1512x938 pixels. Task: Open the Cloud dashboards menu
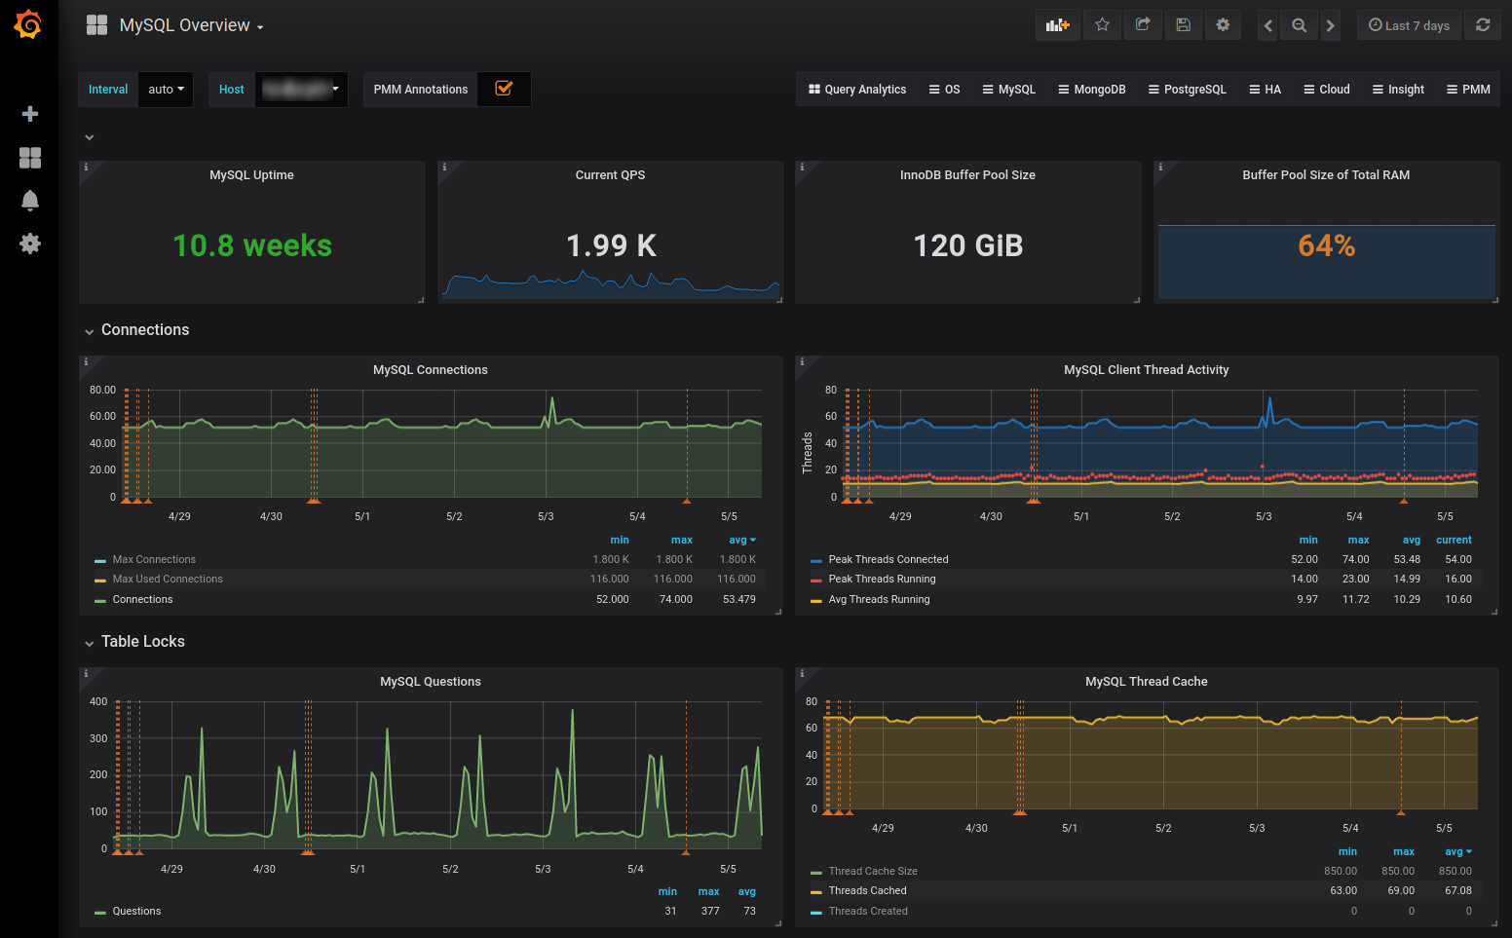[x=1326, y=89]
